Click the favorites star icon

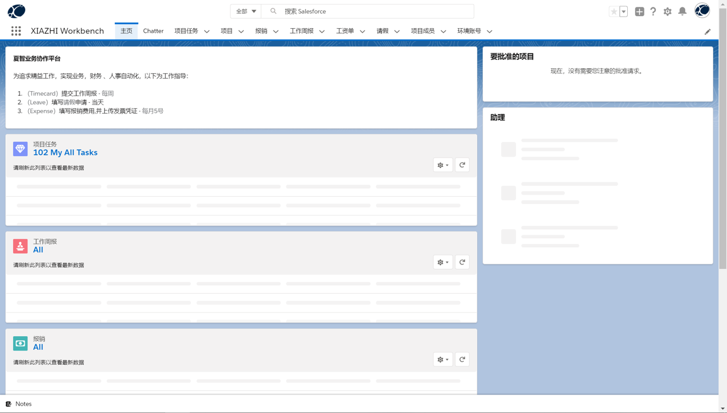pos(613,11)
